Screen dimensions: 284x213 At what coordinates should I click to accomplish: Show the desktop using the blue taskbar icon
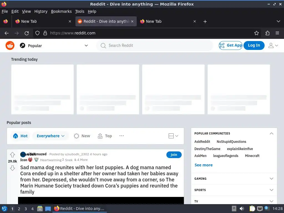pyautogui.click(x=48, y=209)
